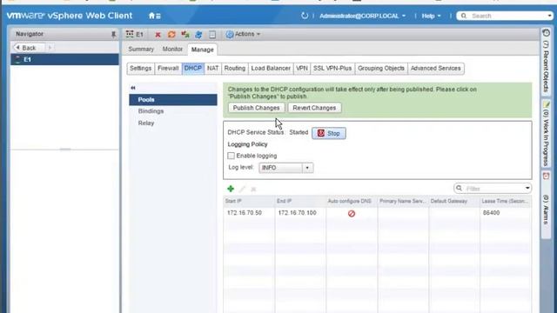557x313 pixels.
Task: Open the SSL VPN-Plus sub-tab
Action: click(332, 68)
